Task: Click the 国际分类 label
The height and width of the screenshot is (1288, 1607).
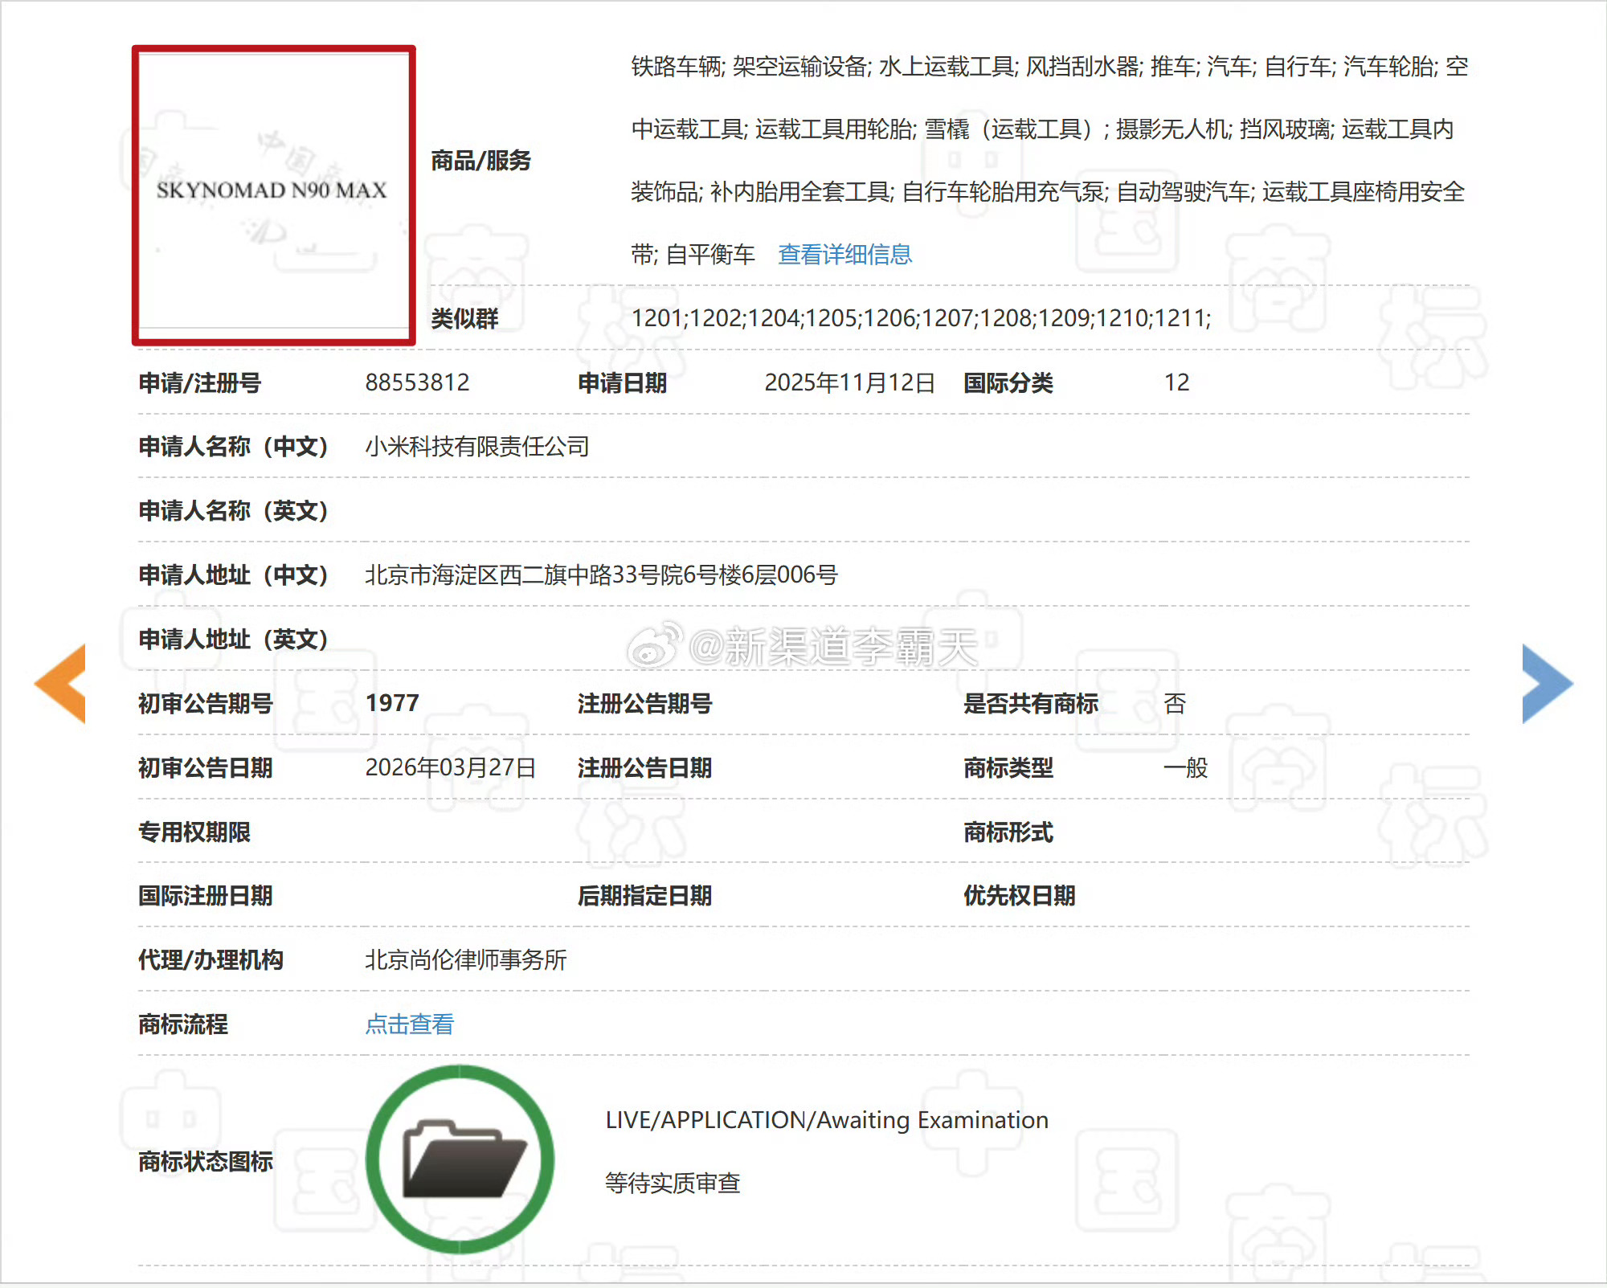Action: click(x=1008, y=383)
